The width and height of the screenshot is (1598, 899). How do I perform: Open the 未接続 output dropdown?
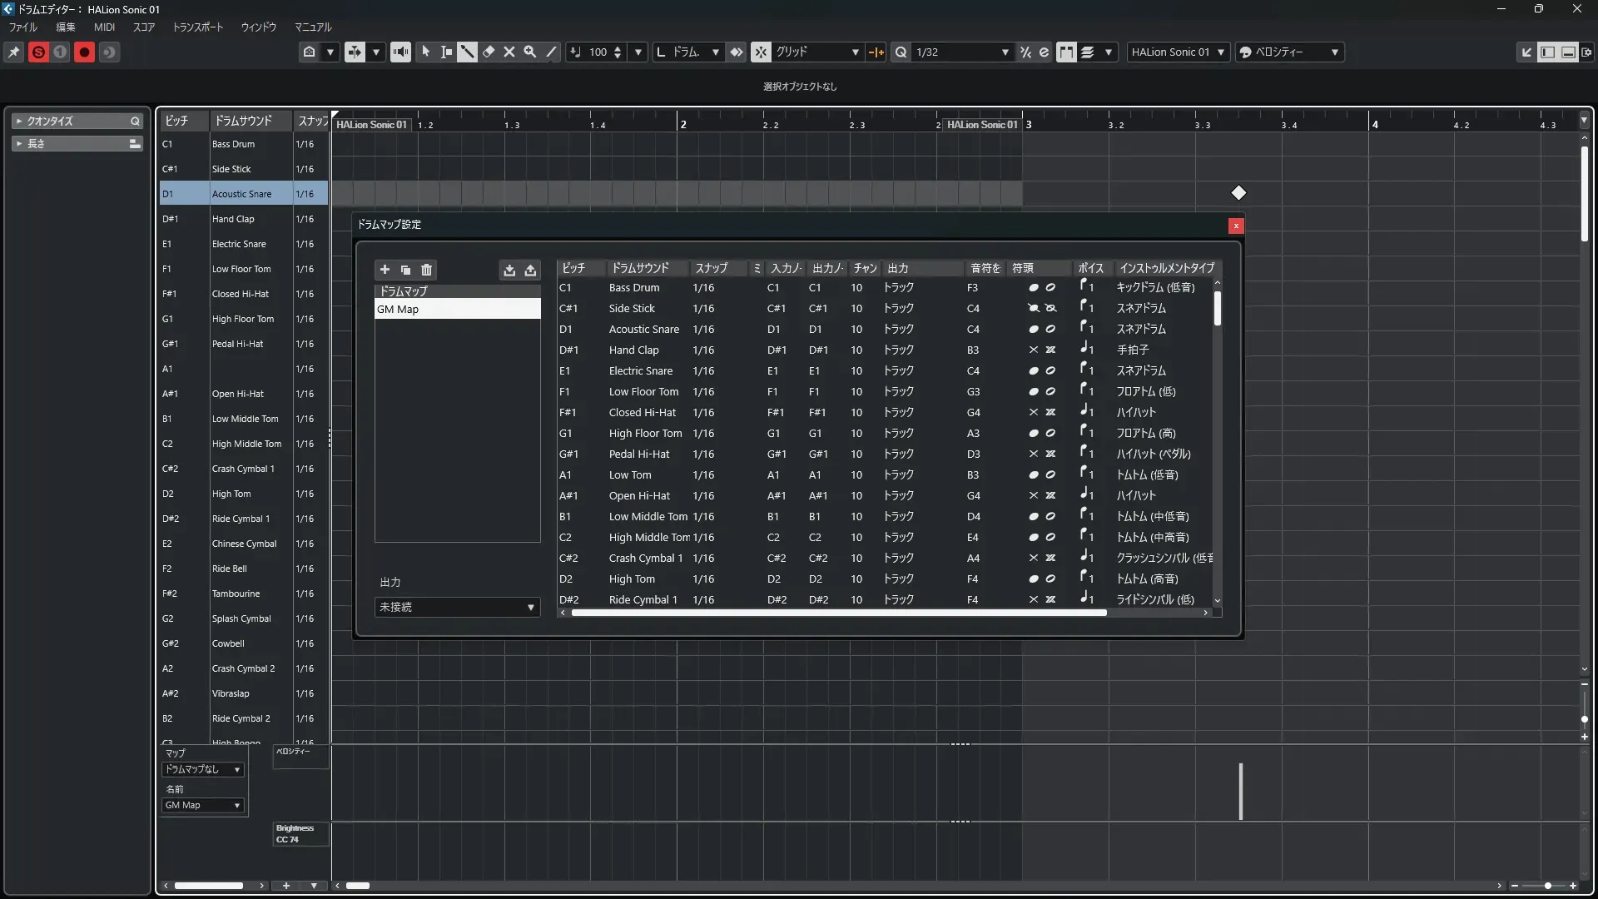(457, 607)
